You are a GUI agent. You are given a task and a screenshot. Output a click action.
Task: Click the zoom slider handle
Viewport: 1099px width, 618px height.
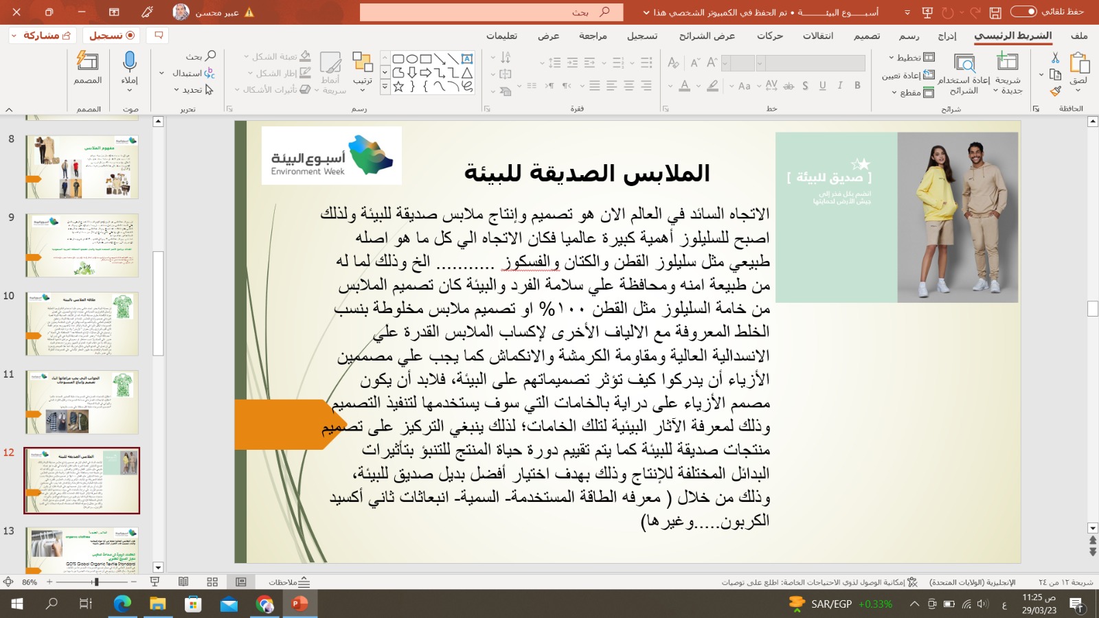pyautogui.click(x=96, y=582)
